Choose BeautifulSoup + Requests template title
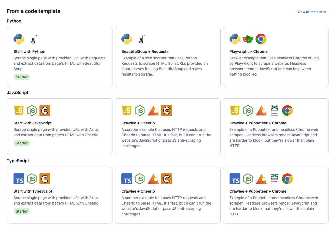The image size is (335, 230). [x=145, y=51]
